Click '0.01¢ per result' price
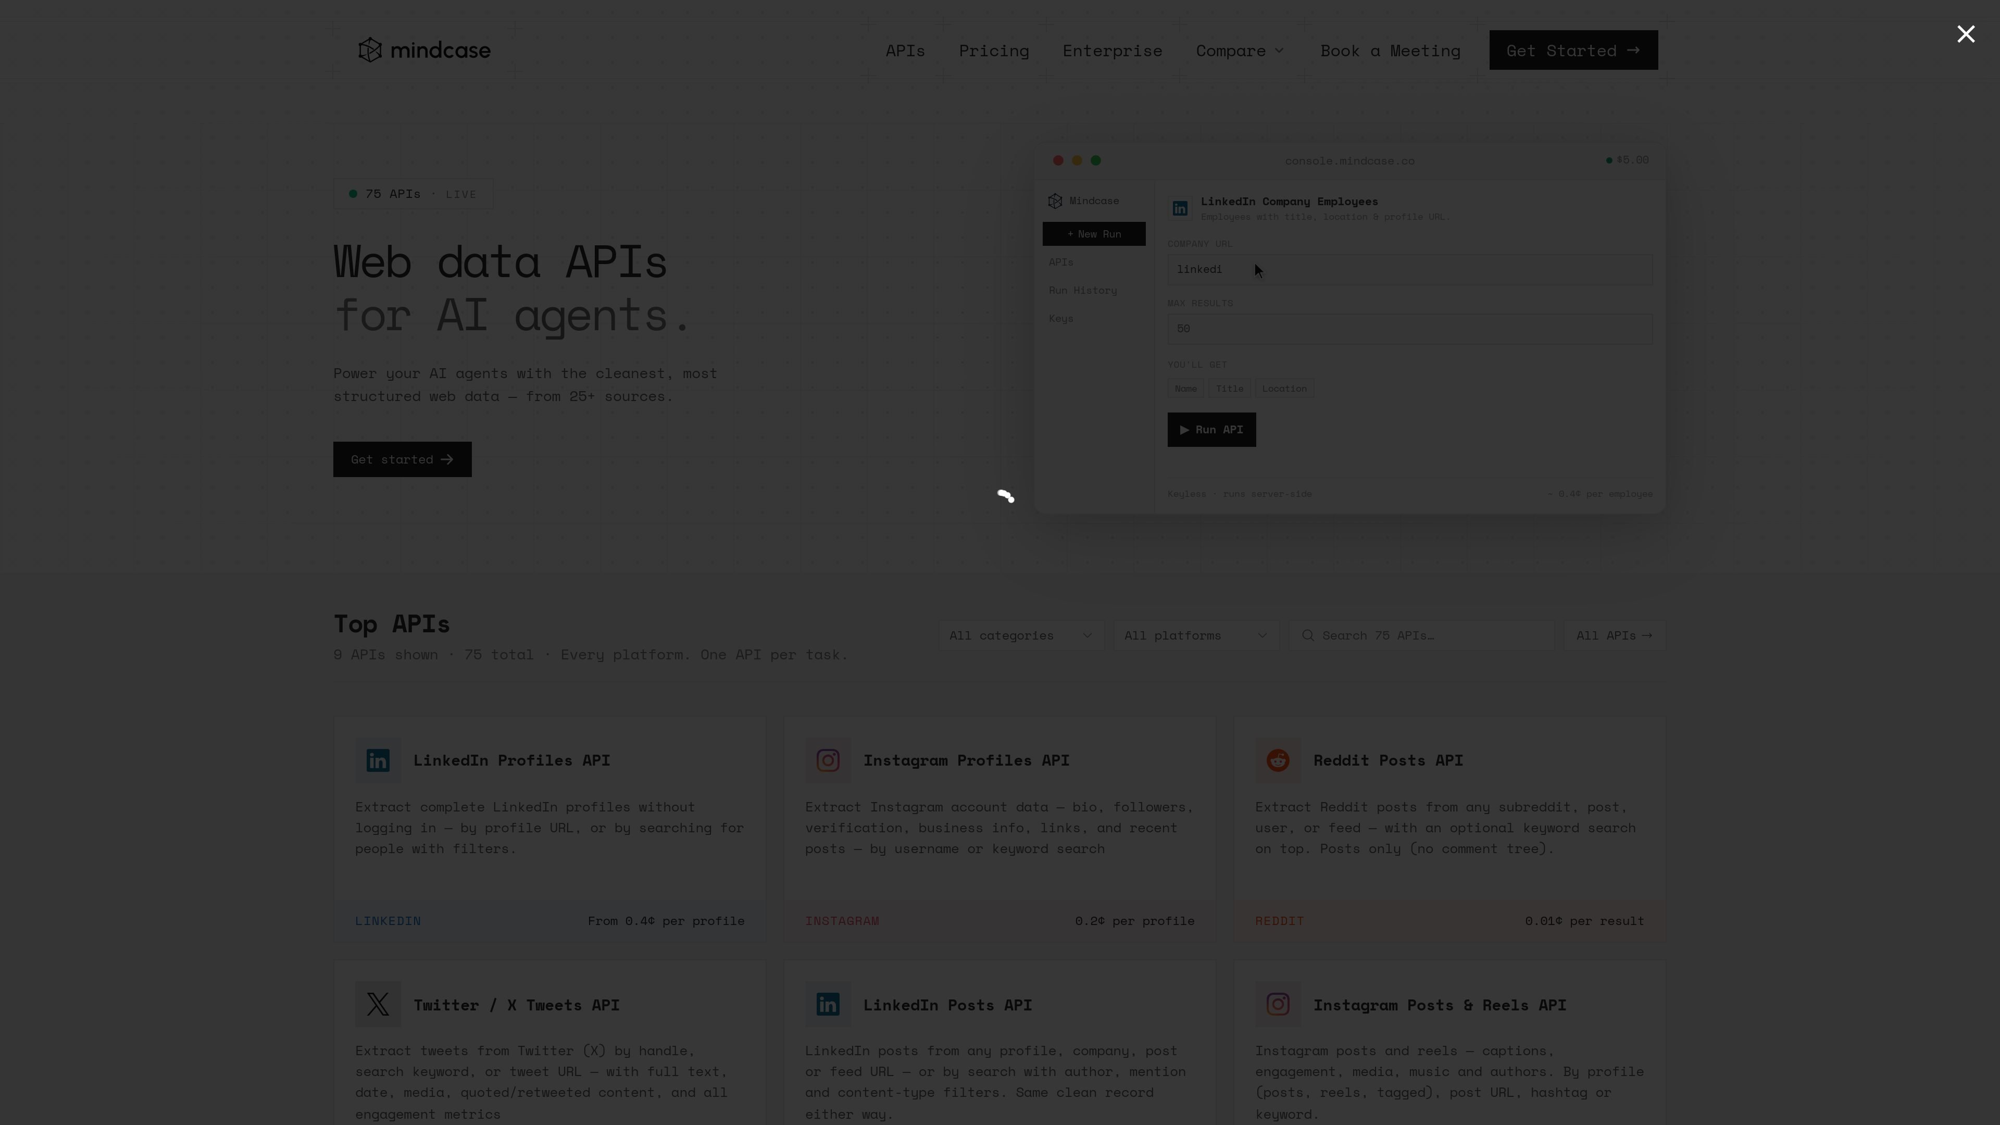Viewport: 2000px width, 1125px height. (1584, 921)
